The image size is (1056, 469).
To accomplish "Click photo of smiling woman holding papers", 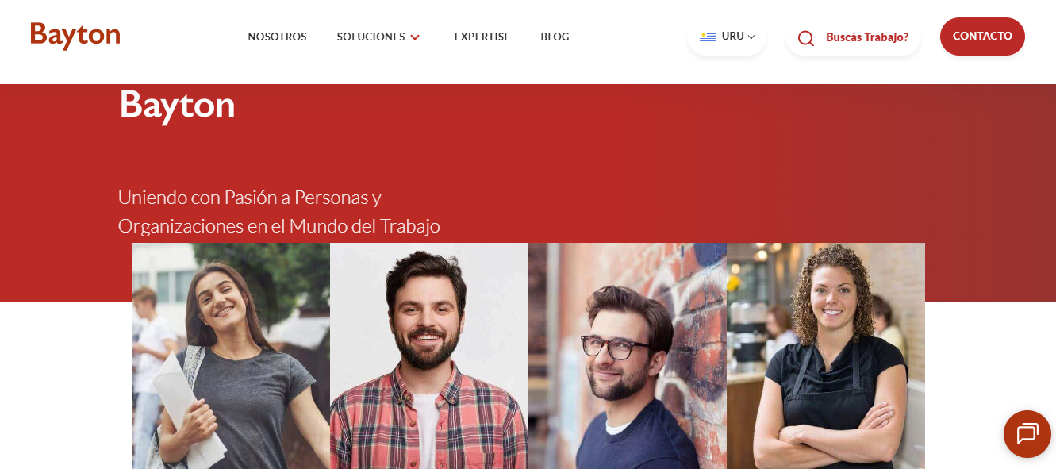I will point(231,356).
